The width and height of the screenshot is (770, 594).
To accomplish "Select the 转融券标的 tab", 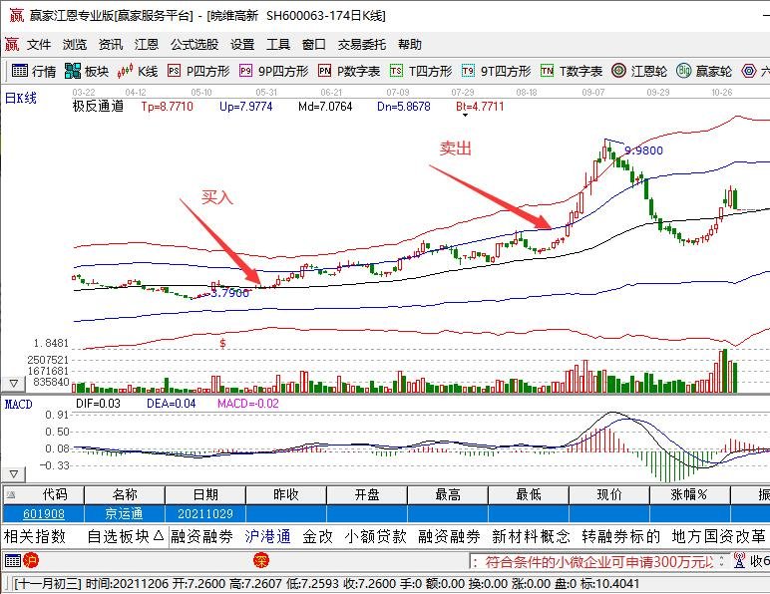I will point(621,536).
